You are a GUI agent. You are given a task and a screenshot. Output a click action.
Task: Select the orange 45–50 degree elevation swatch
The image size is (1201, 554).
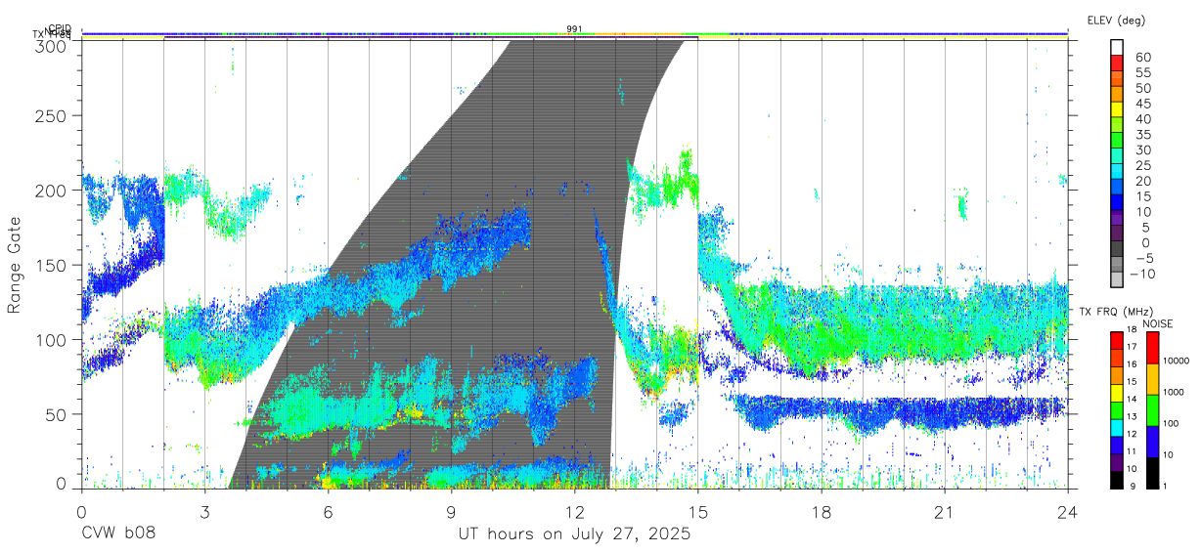pos(1117,95)
